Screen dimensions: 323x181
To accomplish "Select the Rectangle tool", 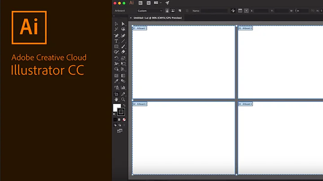I will pos(116,47).
